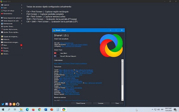Select the ShareX taskbar icon

64,110
